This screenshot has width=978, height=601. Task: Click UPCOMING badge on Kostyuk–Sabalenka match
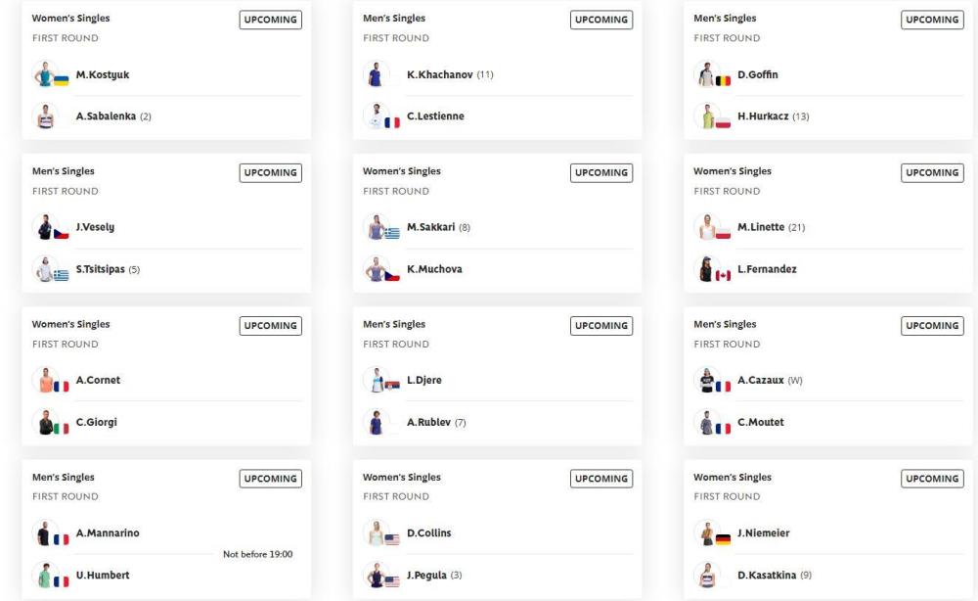(x=271, y=20)
